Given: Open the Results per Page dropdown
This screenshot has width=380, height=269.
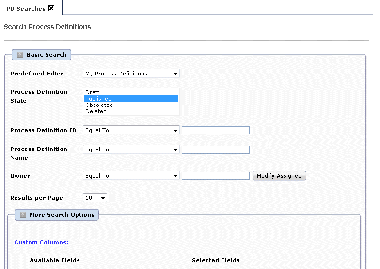Looking at the screenshot, I should (x=95, y=198).
